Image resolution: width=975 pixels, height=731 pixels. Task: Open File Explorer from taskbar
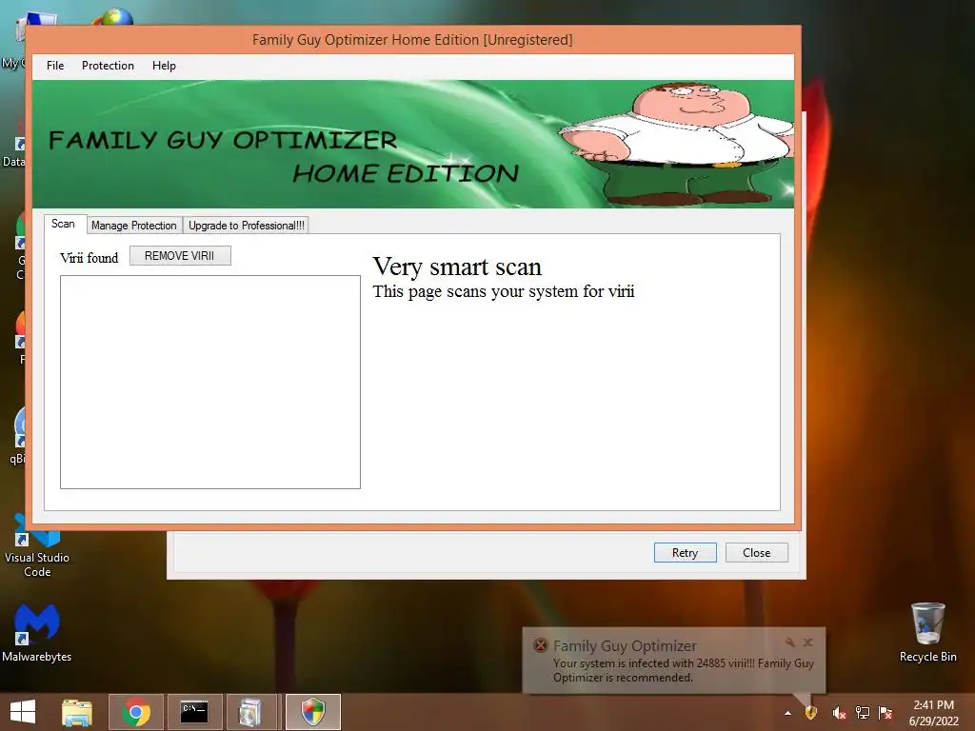77,712
